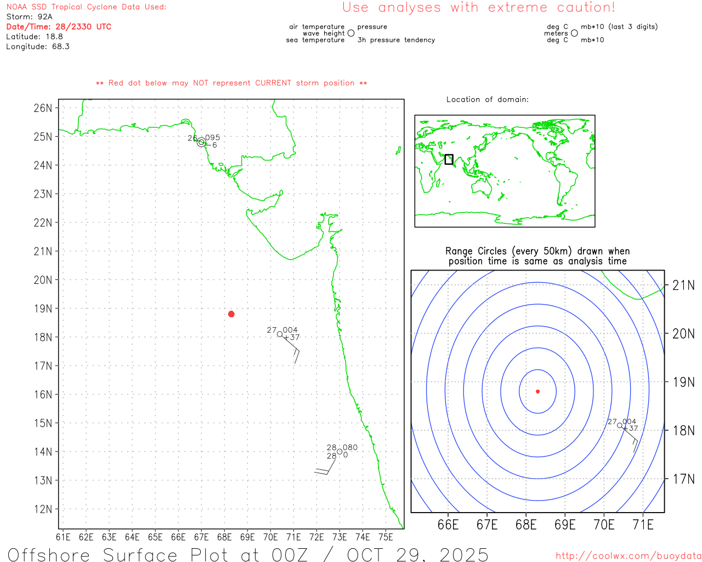Click the '75E' longitude label
The image size is (702, 562).
point(386,537)
